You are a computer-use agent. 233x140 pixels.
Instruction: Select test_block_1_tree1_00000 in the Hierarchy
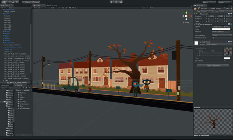(17, 83)
